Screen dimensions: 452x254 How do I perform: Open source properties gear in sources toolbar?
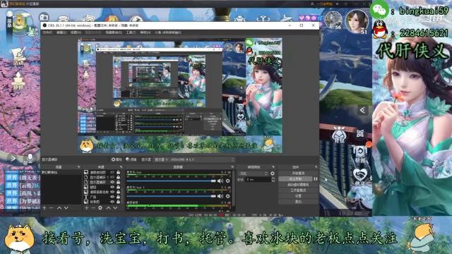[x=100, y=207]
